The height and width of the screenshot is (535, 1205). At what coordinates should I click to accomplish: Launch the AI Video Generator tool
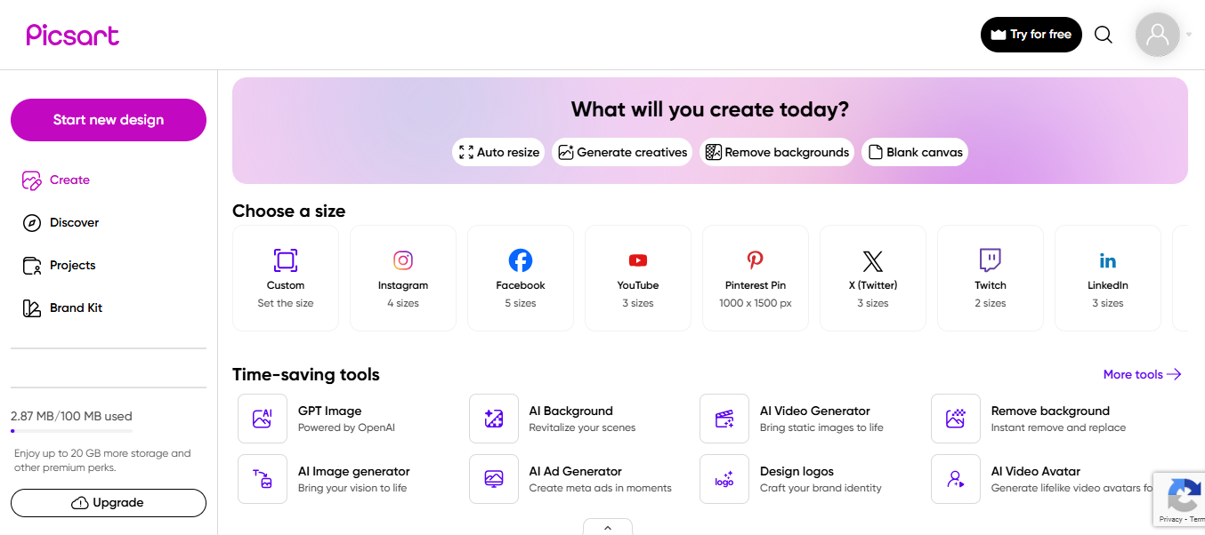click(814, 419)
